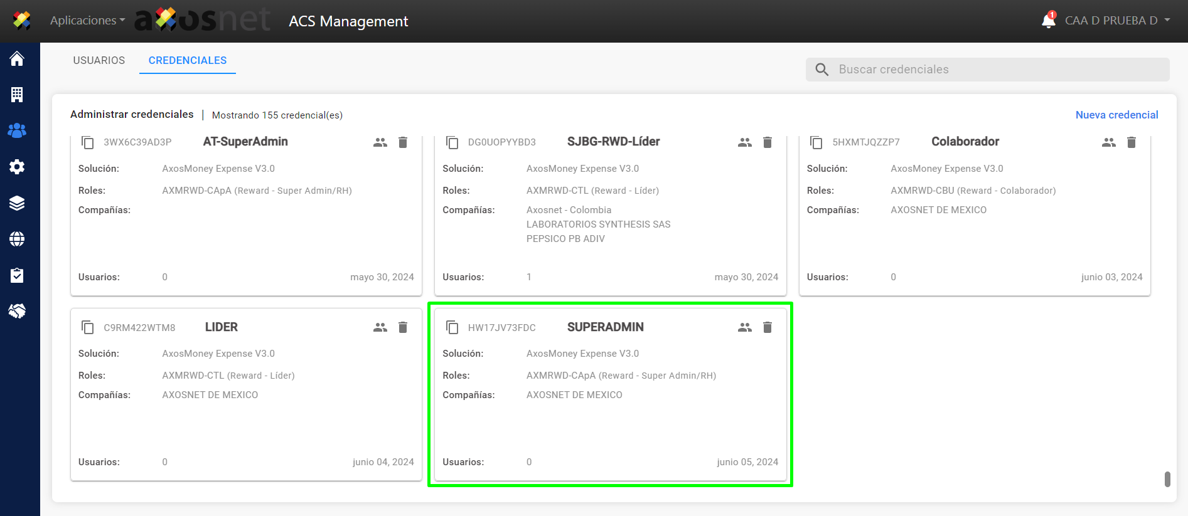View users of SJBG-RWD-Líder credential
Image resolution: width=1188 pixels, height=516 pixels.
click(744, 142)
